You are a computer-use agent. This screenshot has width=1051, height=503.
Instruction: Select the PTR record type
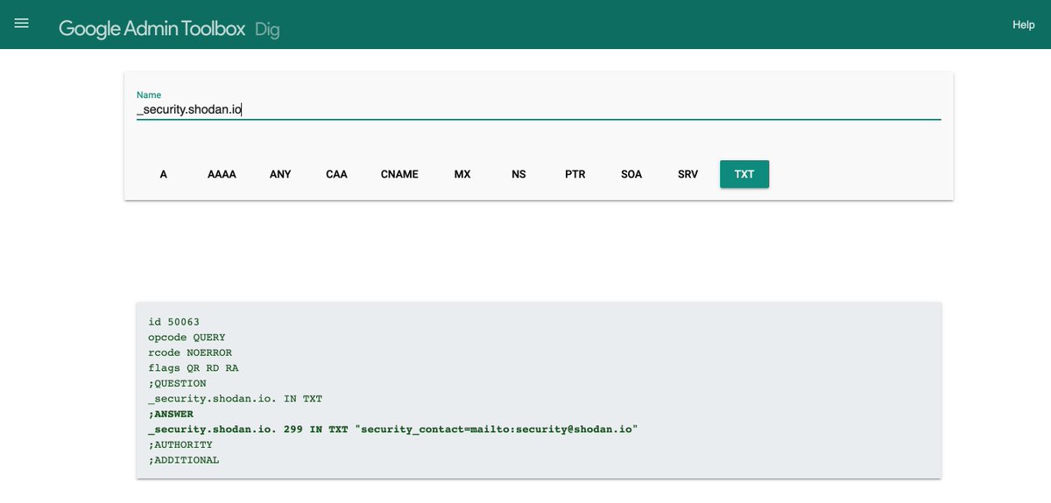coord(575,174)
